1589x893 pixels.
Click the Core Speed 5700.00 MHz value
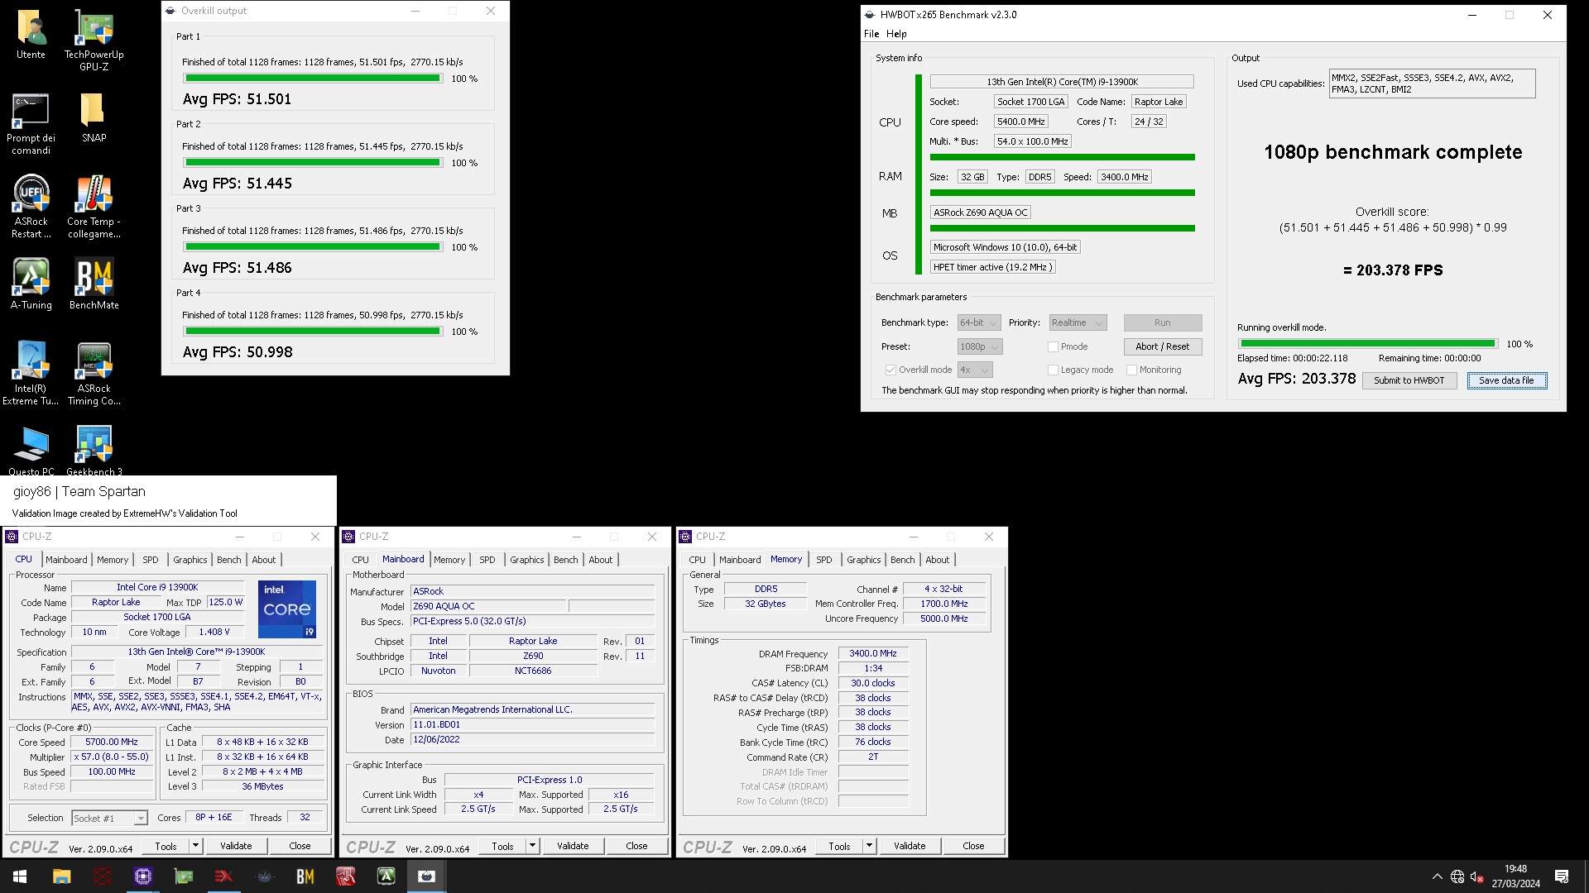[112, 742]
